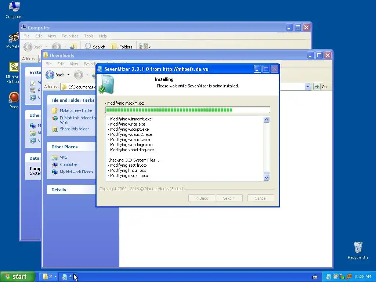Maximize the Downloads window
The image size is (376, 282).
(x=319, y=55)
